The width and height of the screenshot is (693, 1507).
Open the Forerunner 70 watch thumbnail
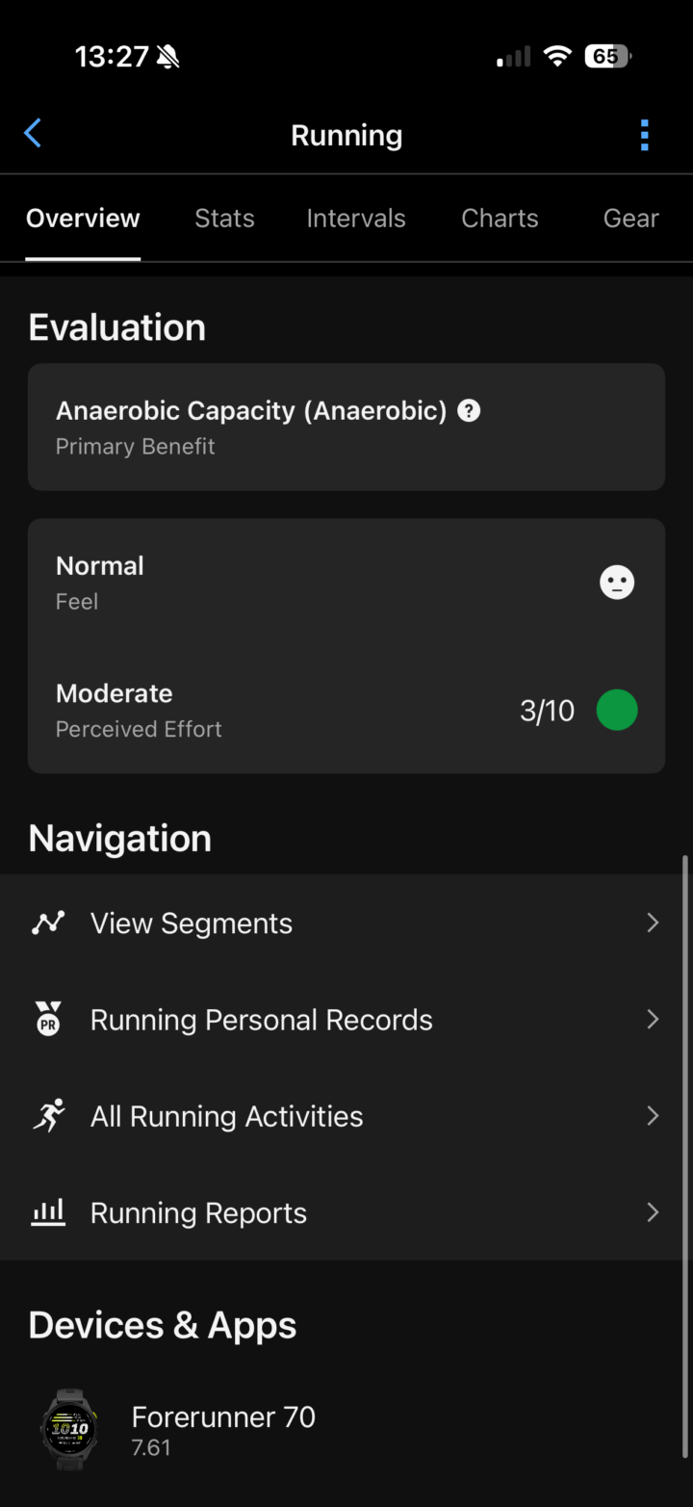69,1429
